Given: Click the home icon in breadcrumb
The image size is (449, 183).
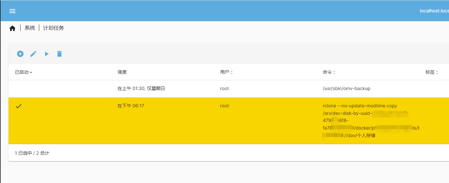Looking at the screenshot, I should click(12, 28).
